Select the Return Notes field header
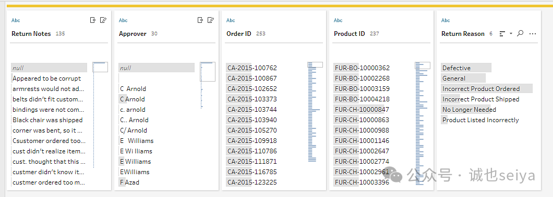The height and width of the screenshot is (197, 553). [x=31, y=34]
